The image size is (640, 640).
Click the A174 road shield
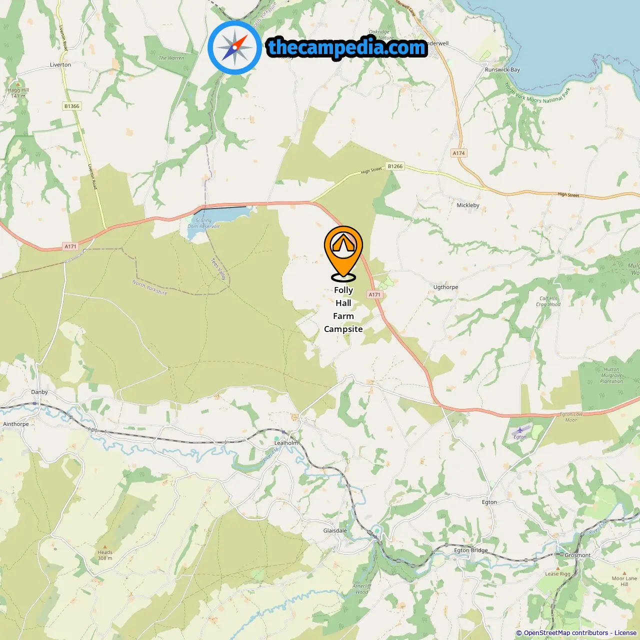pyautogui.click(x=458, y=153)
